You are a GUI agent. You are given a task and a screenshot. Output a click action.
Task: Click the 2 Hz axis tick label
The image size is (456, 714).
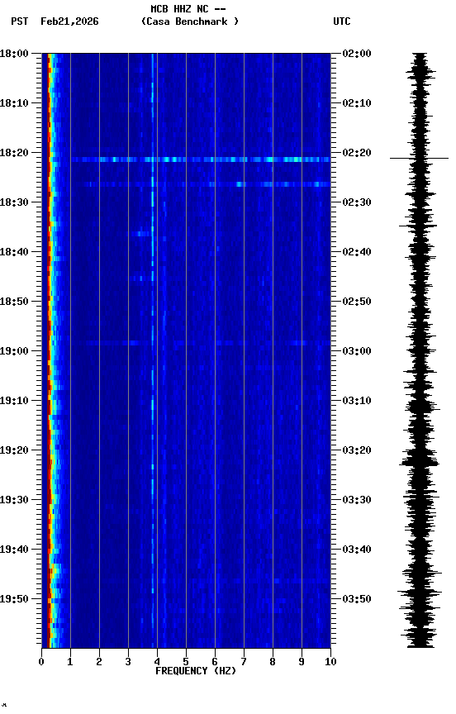[x=99, y=662]
